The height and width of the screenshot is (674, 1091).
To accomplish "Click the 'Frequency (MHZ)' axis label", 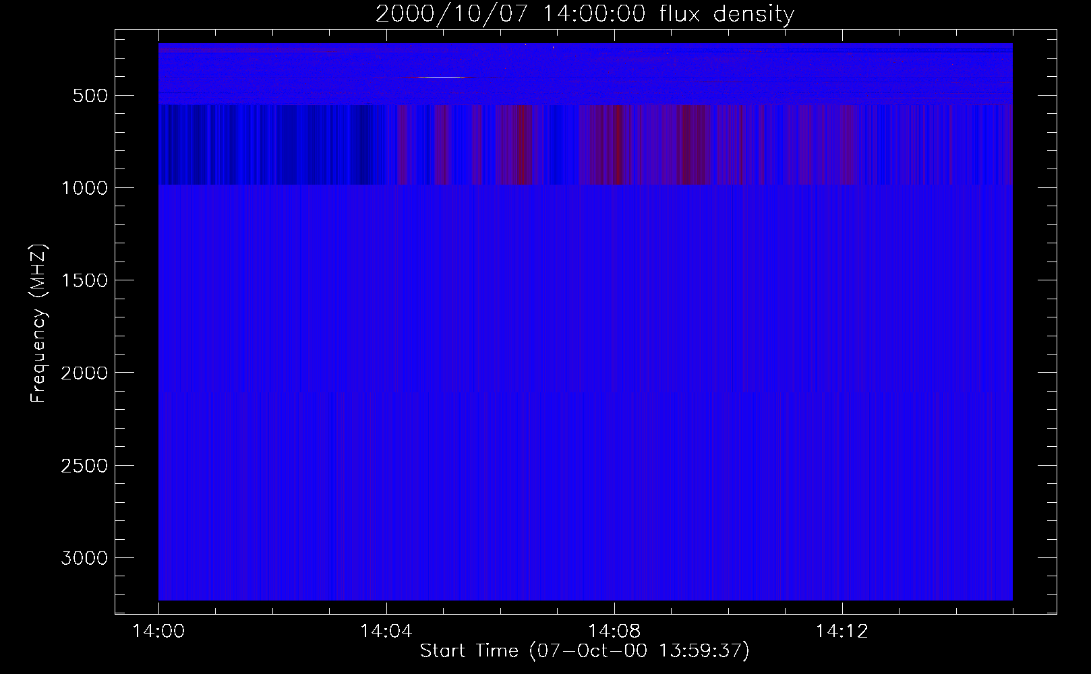I will tap(38, 324).
